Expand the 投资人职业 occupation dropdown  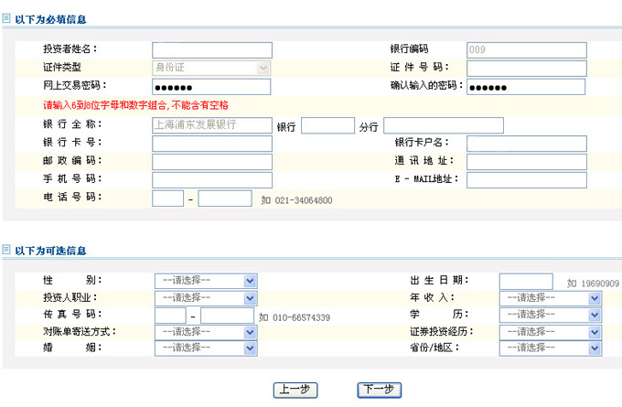[205, 297]
